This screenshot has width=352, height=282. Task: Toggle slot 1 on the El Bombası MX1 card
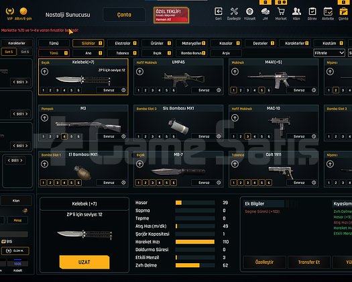point(44,183)
